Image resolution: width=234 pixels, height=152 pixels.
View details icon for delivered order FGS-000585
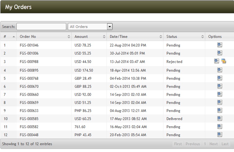coord(219,118)
